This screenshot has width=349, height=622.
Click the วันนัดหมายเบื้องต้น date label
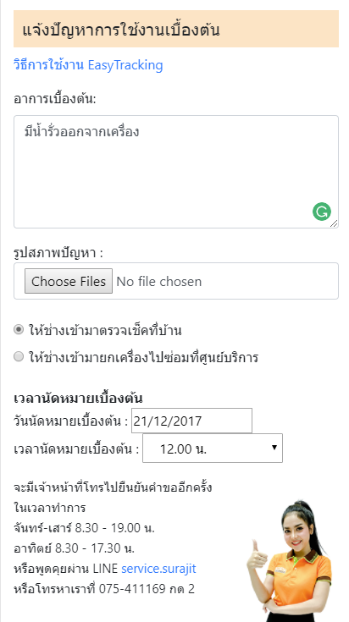pos(71,421)
